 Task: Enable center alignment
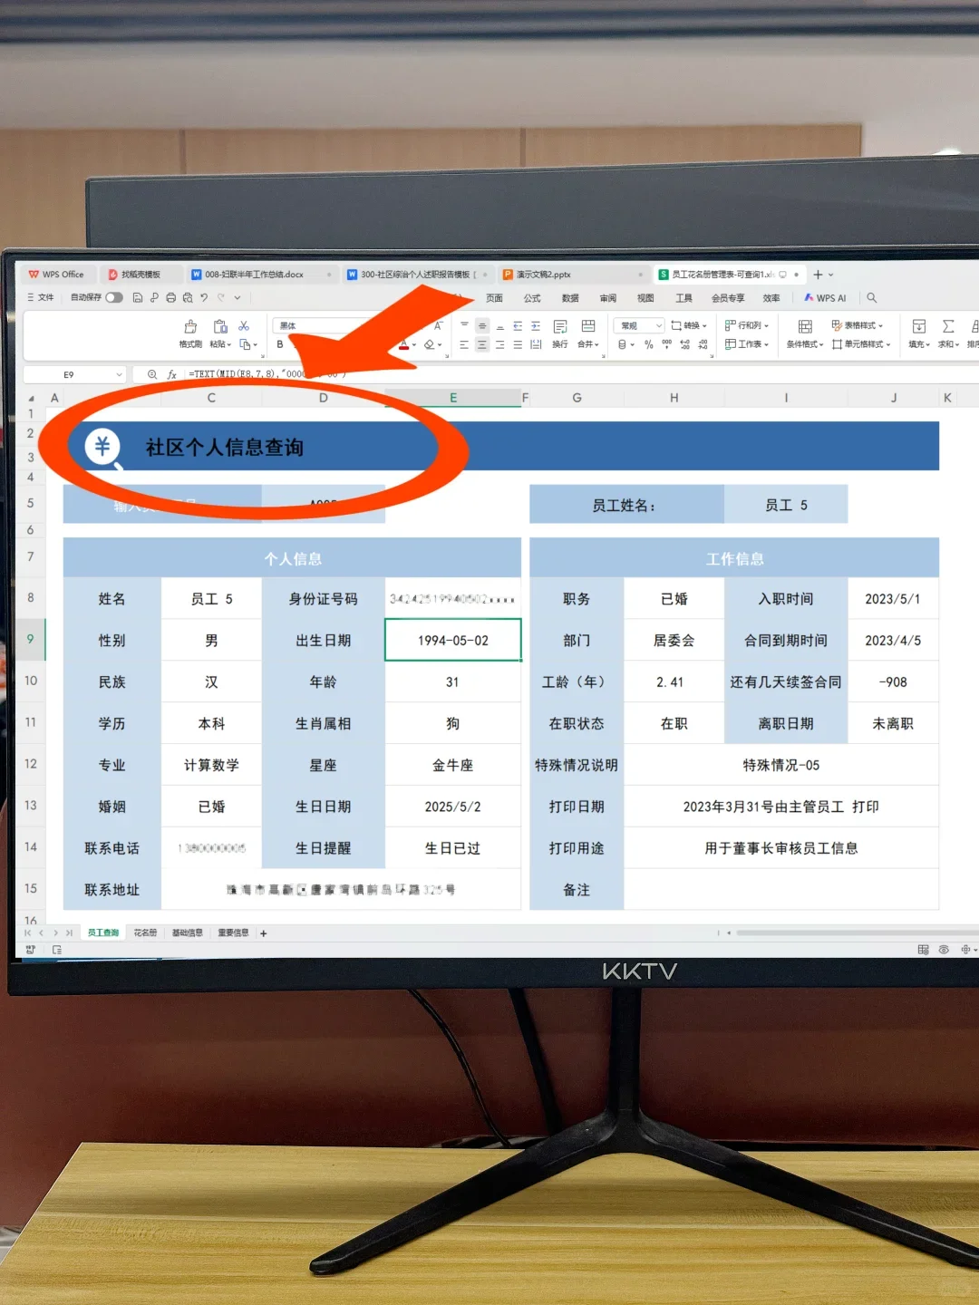[x=481, y=343]
